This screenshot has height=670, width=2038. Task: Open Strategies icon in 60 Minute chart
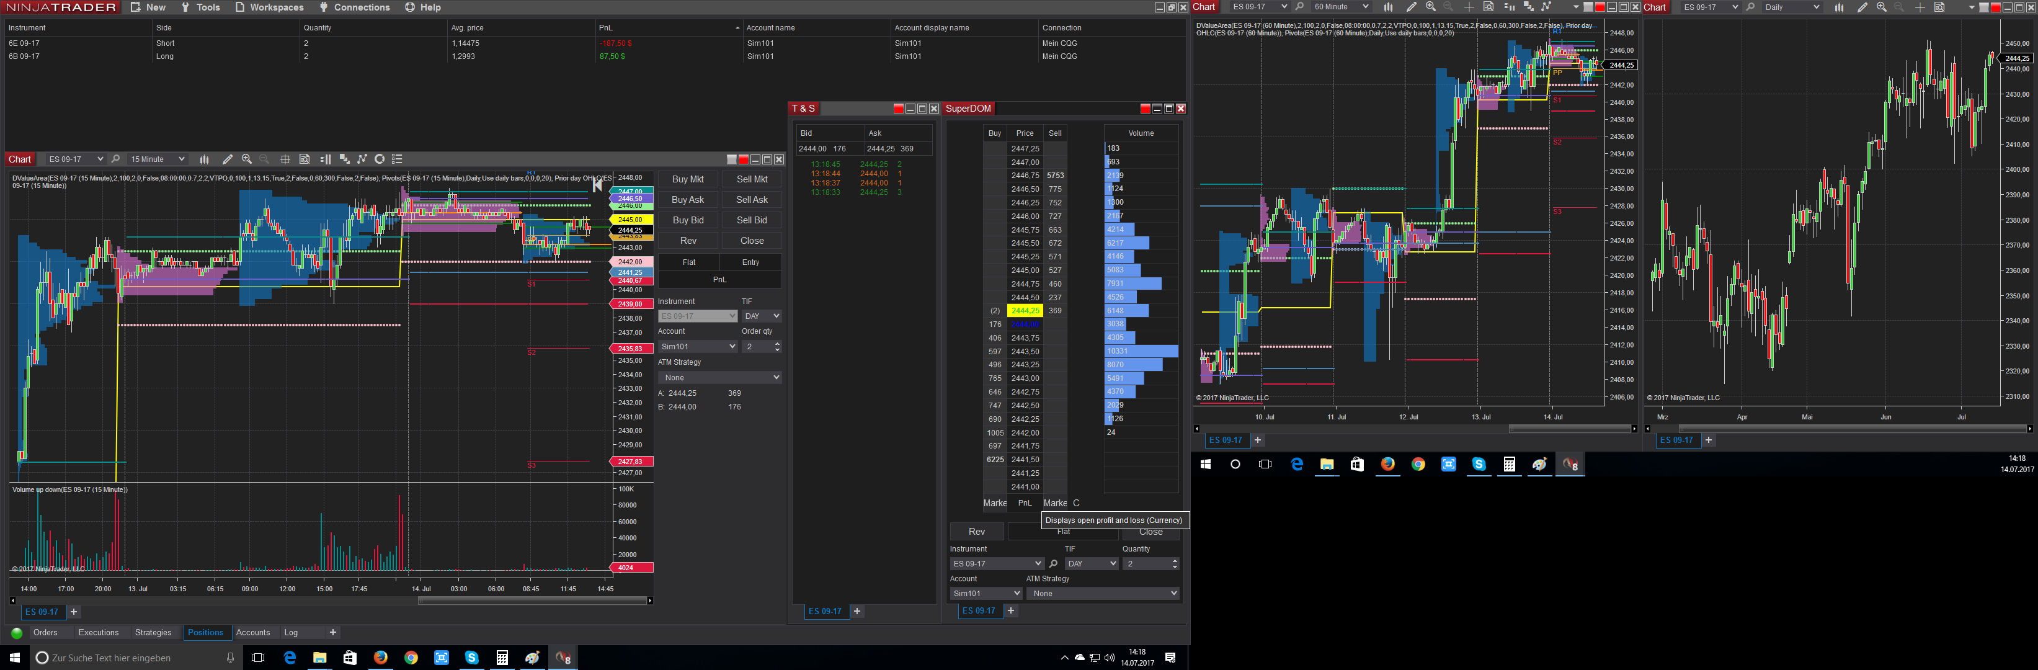(1546, 7)
